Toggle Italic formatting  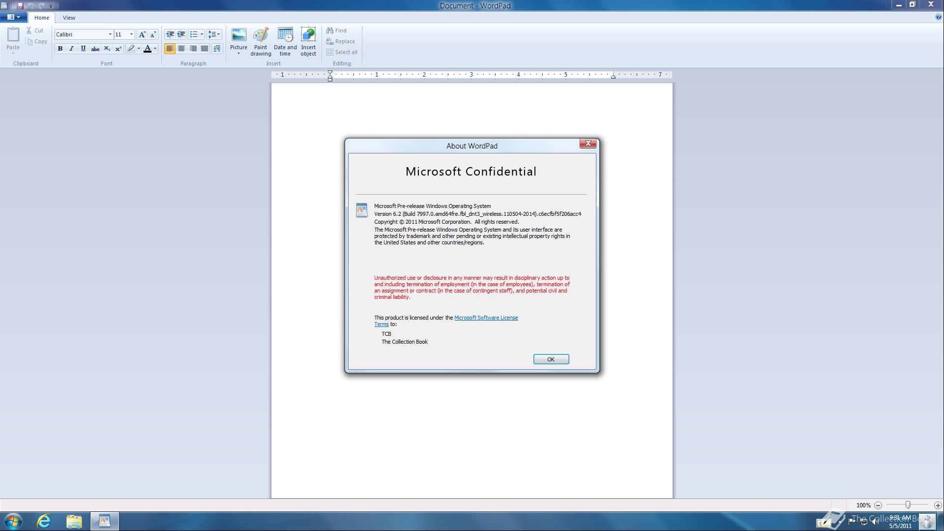[71, 49]
